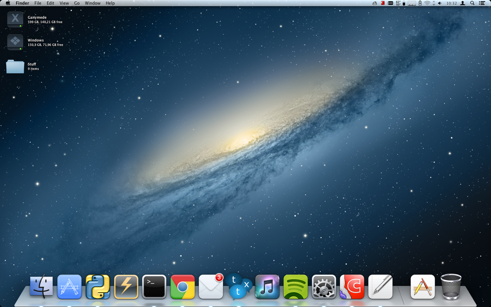Select the Ganymede drive icon on desktop
This screenshot has width=491, height=307.
pyautogui.click(x=15, y=19)
